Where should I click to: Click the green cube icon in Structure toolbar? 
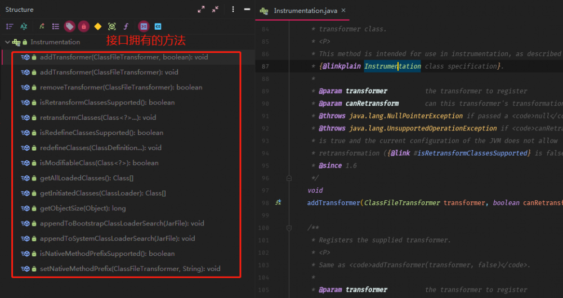(x=112, y=26)
